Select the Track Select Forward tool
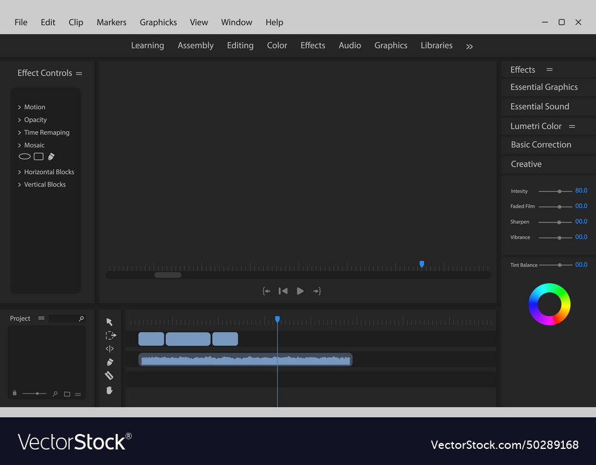The image size is (596, 465). (110, 336)
